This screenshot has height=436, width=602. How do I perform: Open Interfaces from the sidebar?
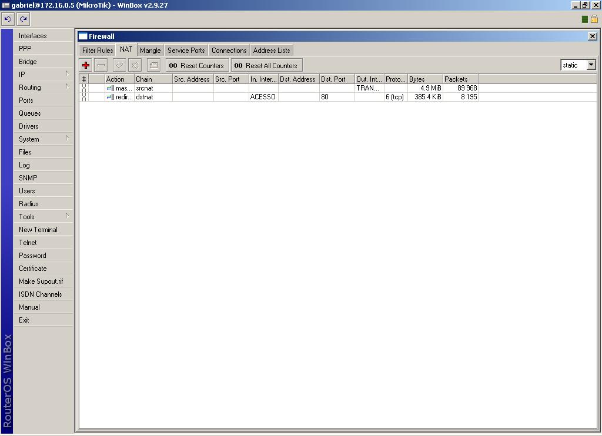[x=44, y=35]
